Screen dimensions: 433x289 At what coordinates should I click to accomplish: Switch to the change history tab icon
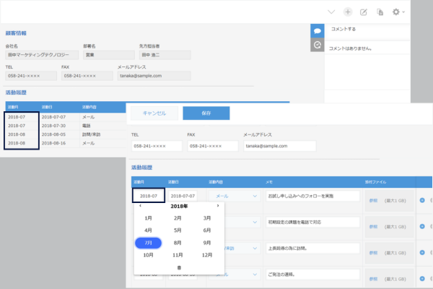coord(318,45)
